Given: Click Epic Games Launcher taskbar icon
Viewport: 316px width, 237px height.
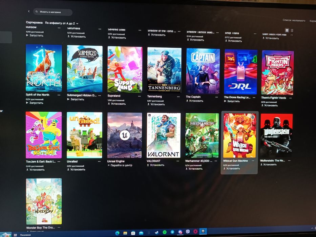Looking at the screenshot, I should (203, 231).
